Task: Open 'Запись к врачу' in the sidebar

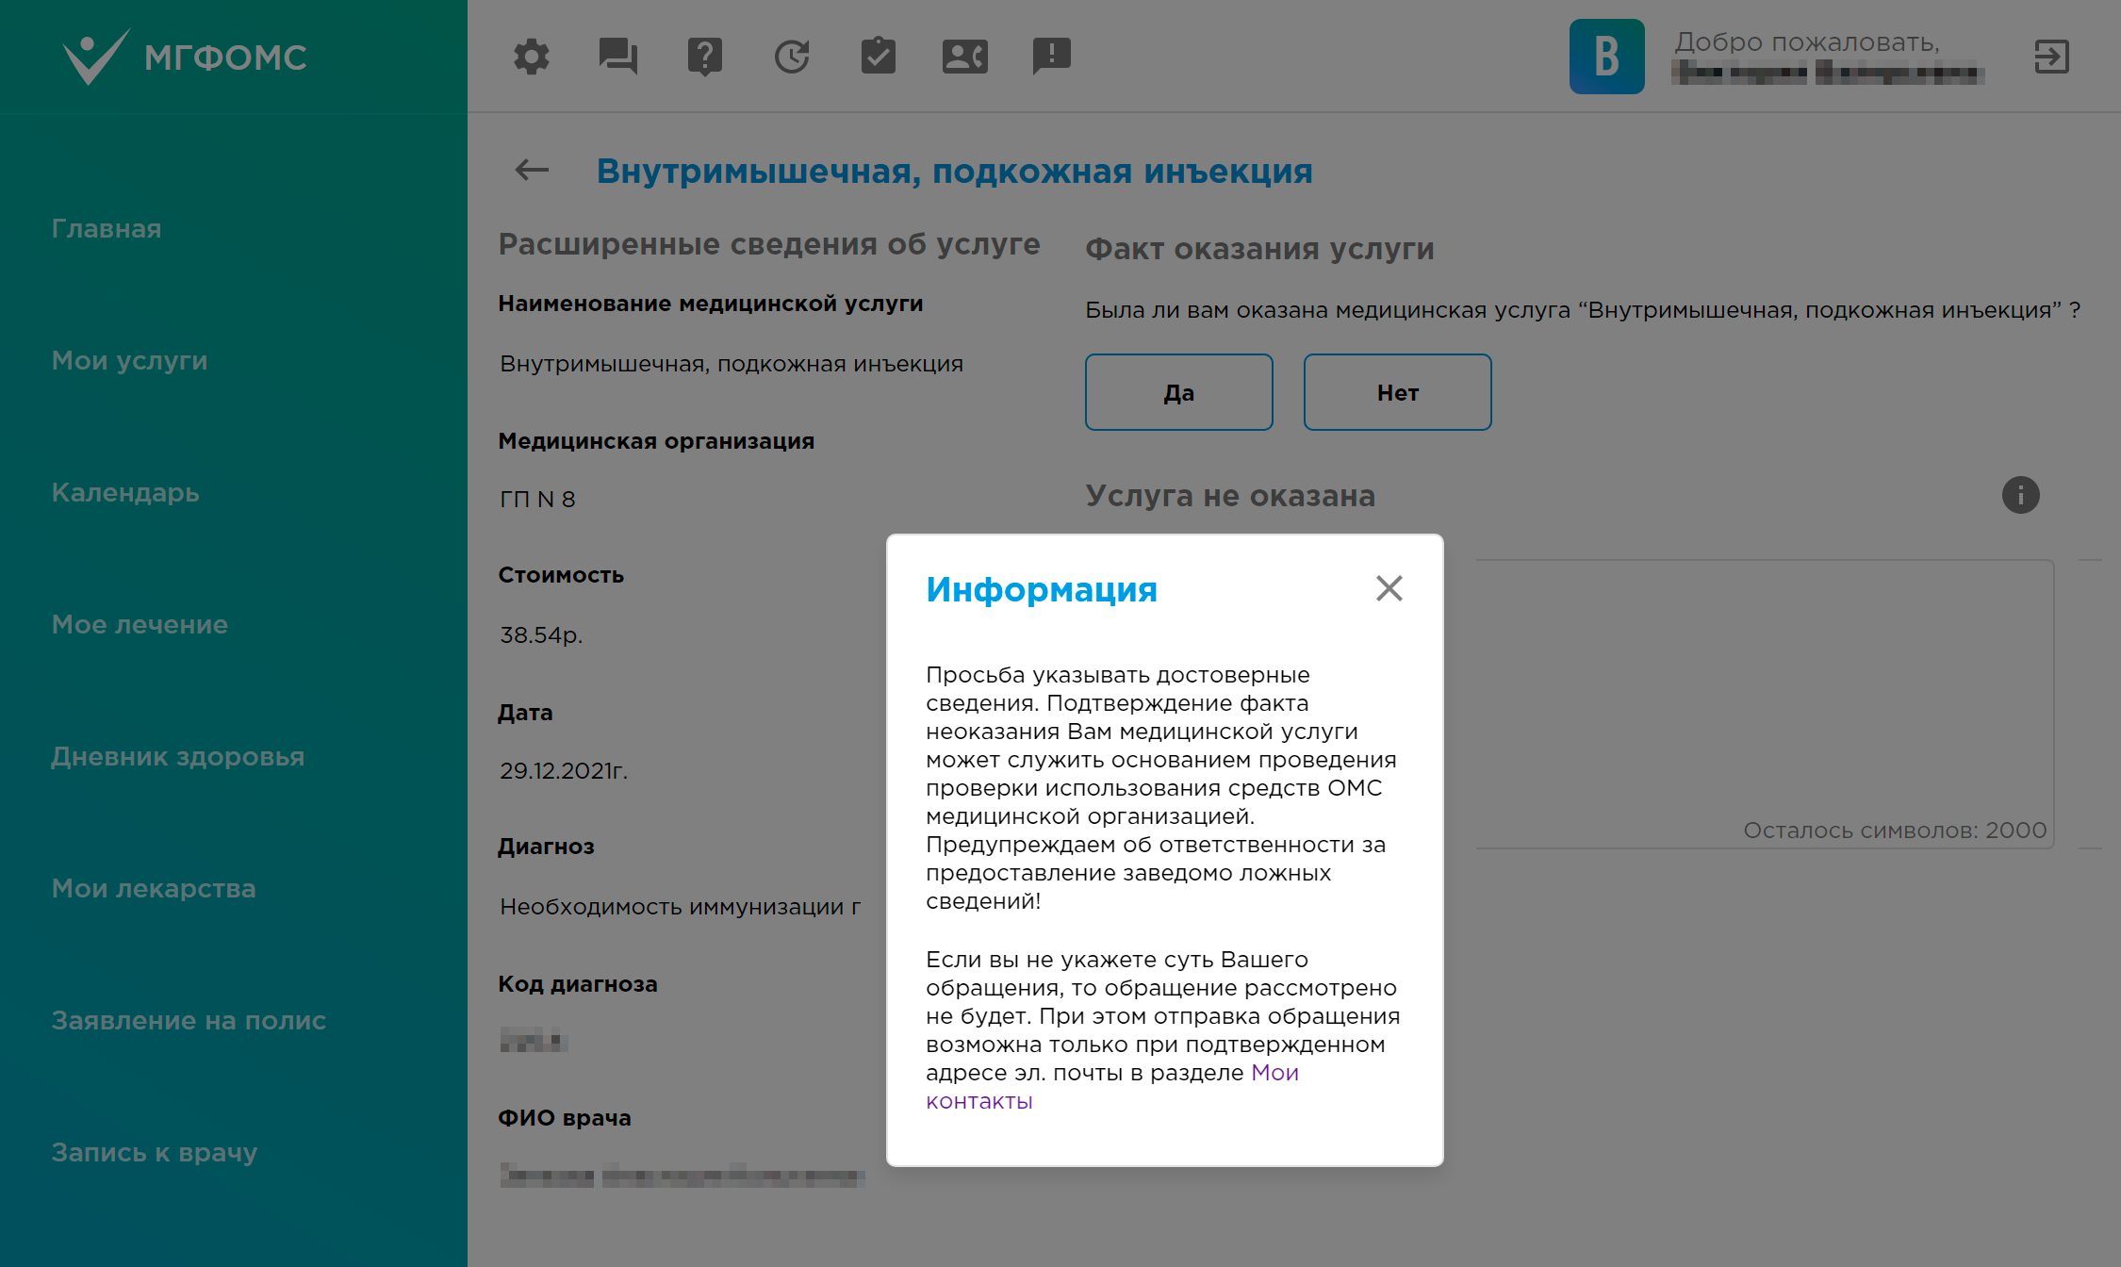Action: coord(155,1153)
